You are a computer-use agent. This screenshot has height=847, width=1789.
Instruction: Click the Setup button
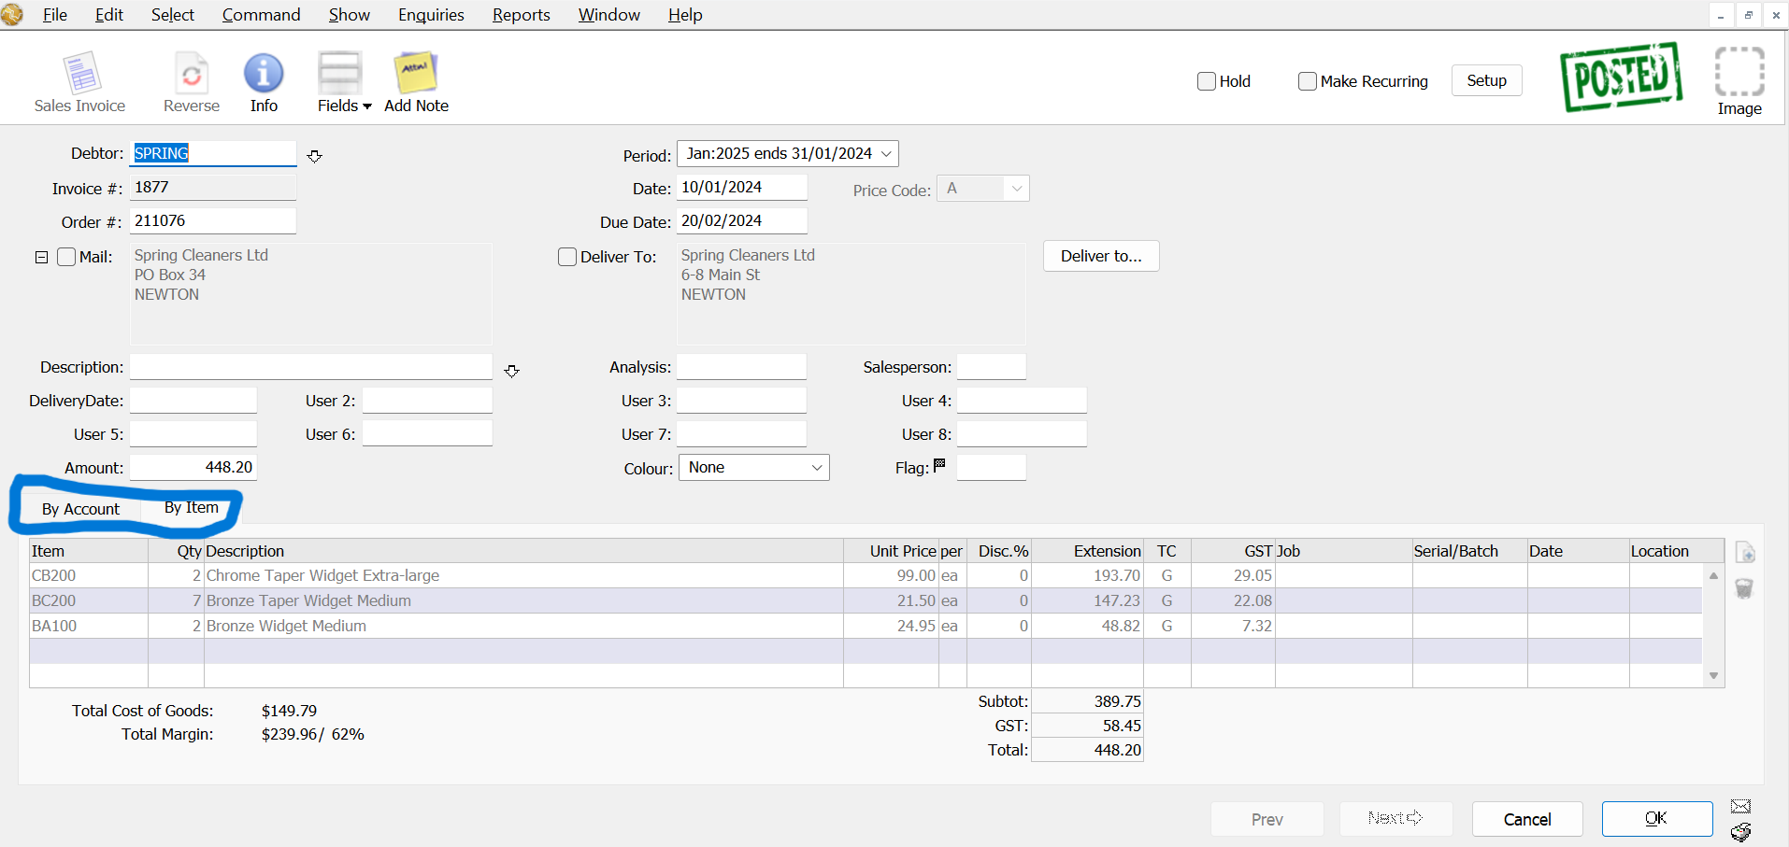tap(1486, 80)
